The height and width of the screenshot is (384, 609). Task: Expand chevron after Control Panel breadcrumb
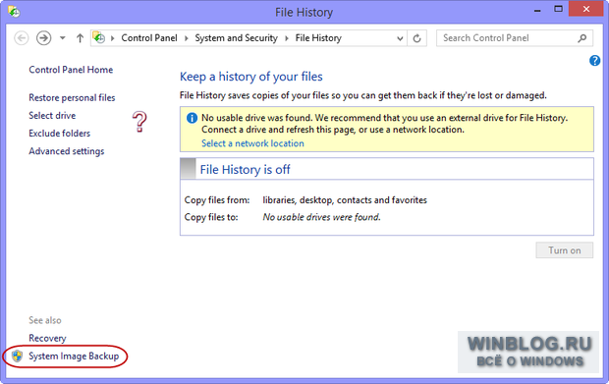pos(187,38)
